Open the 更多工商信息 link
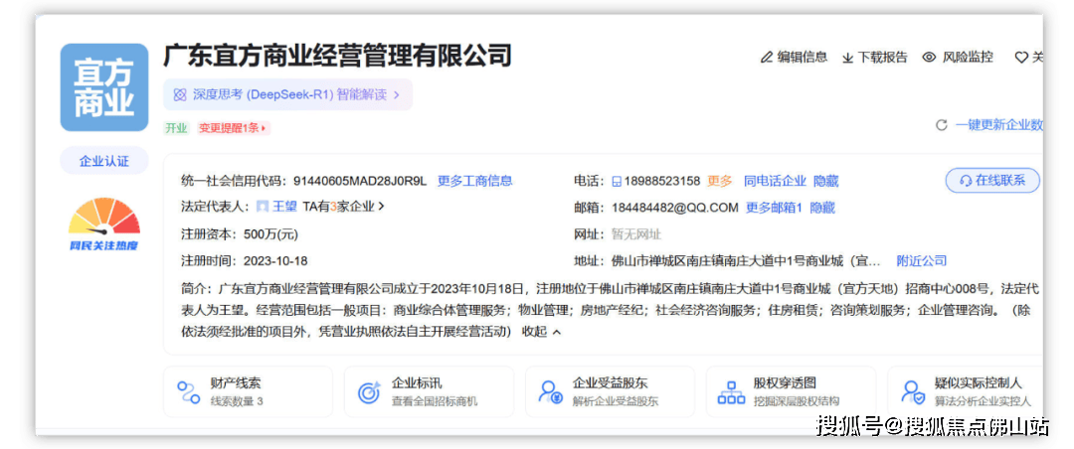The height and width of the screenshot is (449, 1074). point(474,181)
